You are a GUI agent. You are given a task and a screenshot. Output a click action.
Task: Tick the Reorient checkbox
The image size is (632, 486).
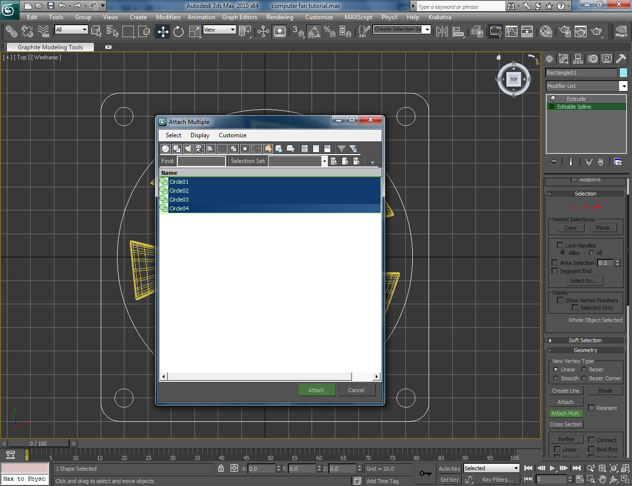(591, 407)
